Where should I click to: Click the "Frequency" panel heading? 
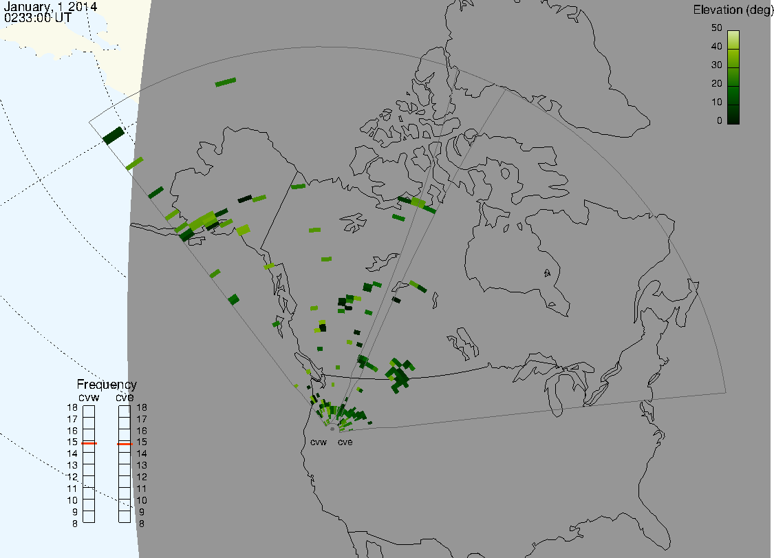point(107,385)
